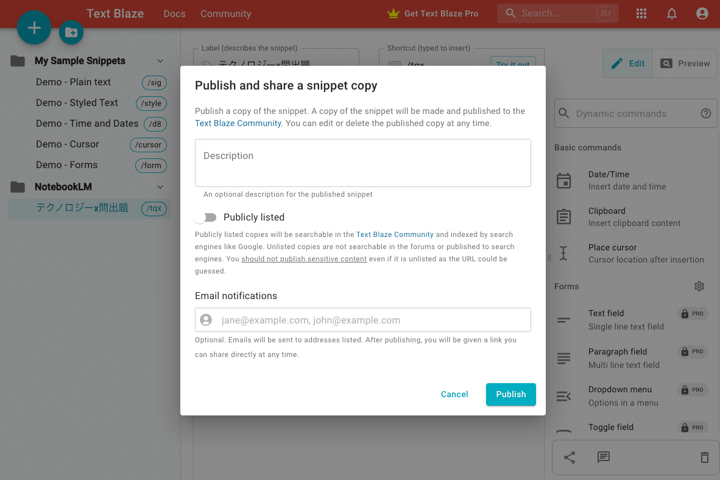
Task: Open the Text Blaze Community link in intro
Action: pyautogui.click(x=238, y=123)
